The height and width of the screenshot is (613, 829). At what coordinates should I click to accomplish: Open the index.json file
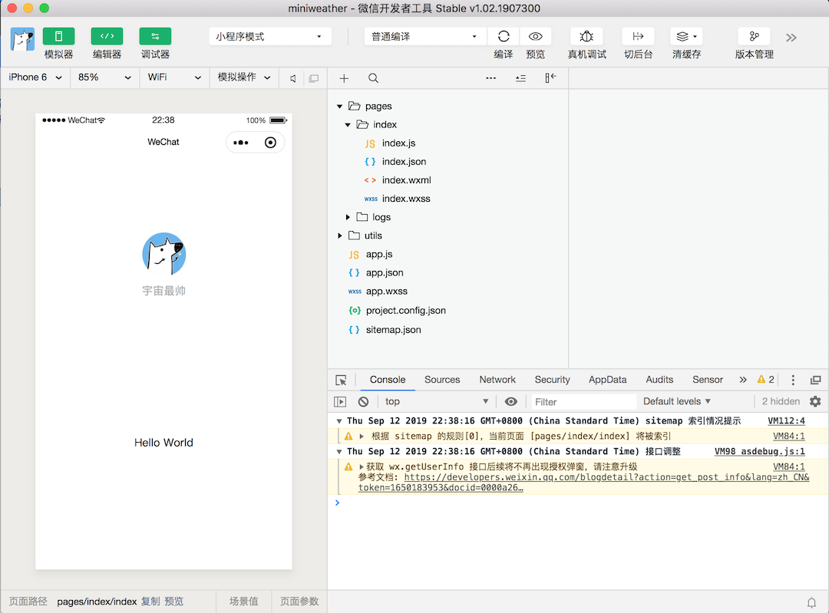pos(404,162)
